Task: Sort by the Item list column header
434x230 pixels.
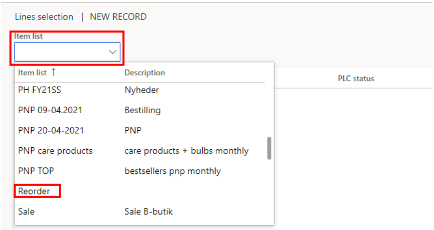Action: coord(33,73)
